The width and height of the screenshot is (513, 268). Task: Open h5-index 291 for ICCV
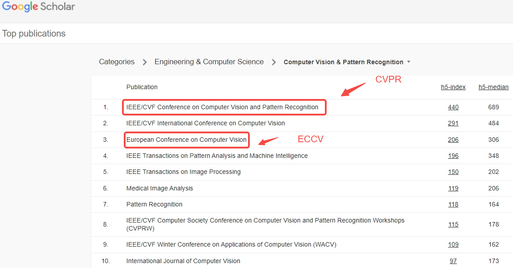453,124
